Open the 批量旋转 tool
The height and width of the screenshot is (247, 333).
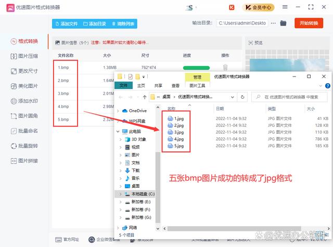pos(24,146)
